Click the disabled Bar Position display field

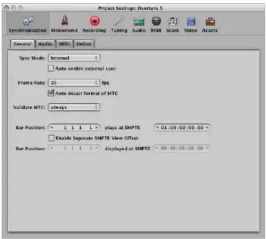click(x=74, y=148)
